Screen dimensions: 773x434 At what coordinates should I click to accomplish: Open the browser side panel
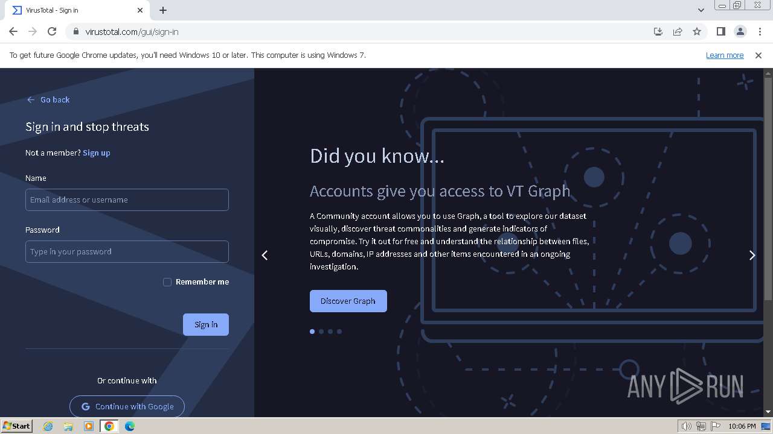720,31
